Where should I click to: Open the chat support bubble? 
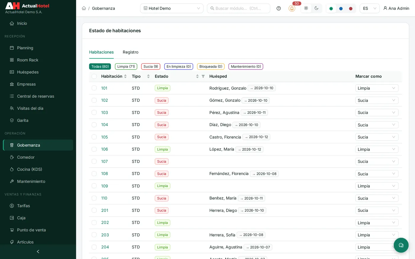[401, 245]
